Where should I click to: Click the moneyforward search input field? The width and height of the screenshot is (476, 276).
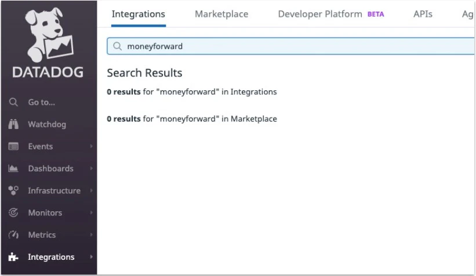291,46
